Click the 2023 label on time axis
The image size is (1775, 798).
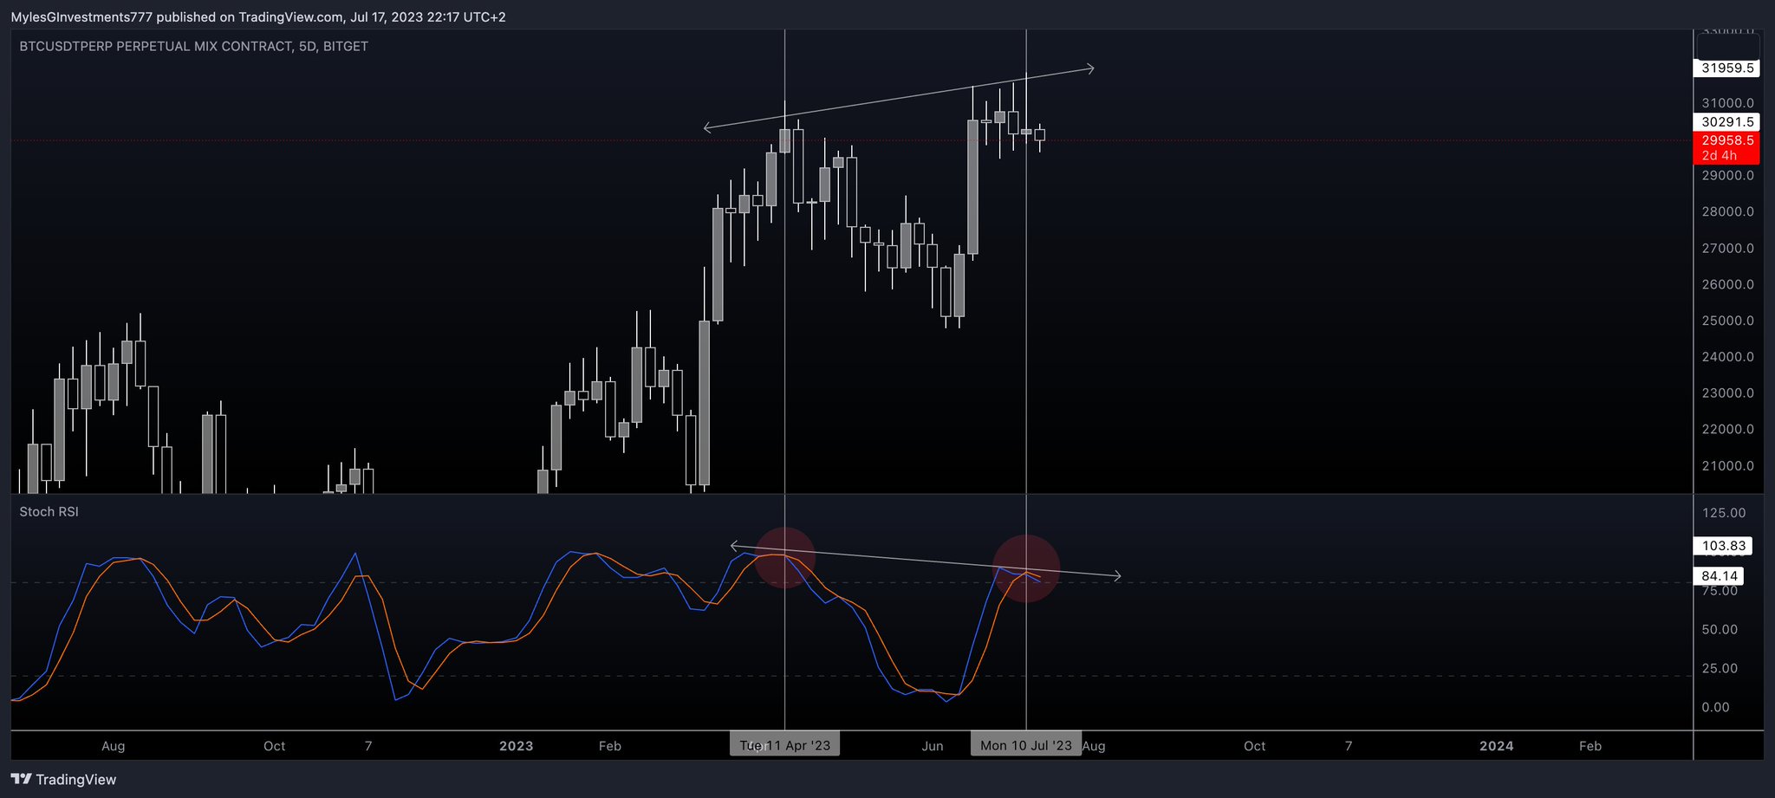(517, 746)
